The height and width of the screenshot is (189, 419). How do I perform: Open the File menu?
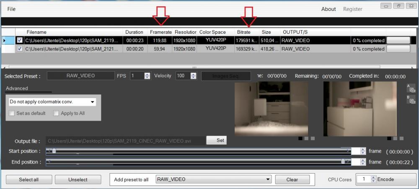(11, 9)
